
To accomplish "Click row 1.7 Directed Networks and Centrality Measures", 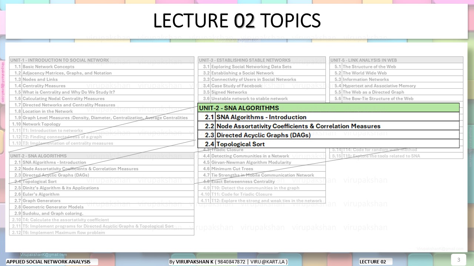I will pyautogui.click(x=101, y=105).
